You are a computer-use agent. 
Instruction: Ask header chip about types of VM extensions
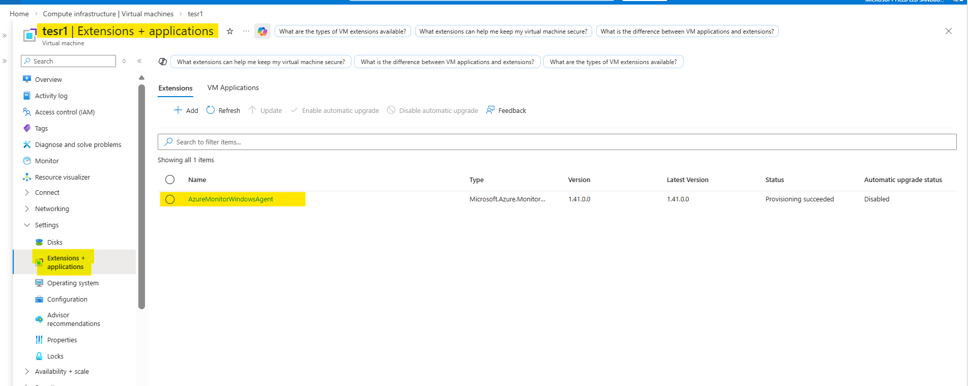[342, 31]
